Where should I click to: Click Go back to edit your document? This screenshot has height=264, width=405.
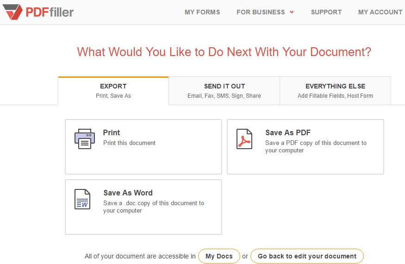(307, 256)
